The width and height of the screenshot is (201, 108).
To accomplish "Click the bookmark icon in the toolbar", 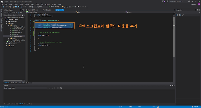I will [78, 7].
